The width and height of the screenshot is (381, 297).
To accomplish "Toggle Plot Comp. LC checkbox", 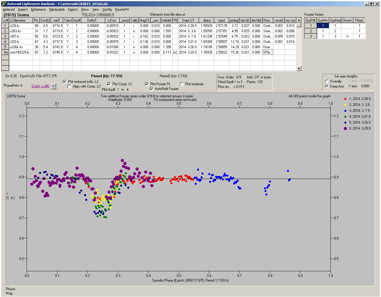I will 109,84.
